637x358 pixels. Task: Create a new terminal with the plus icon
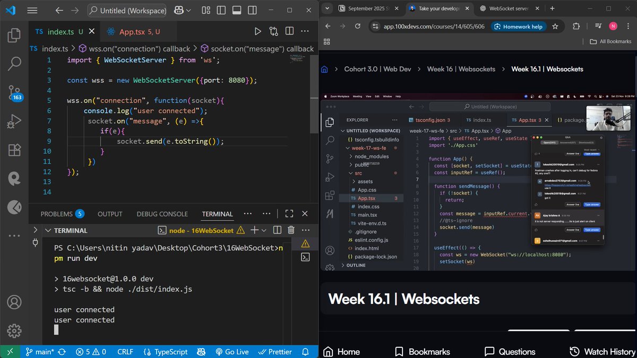254,230
